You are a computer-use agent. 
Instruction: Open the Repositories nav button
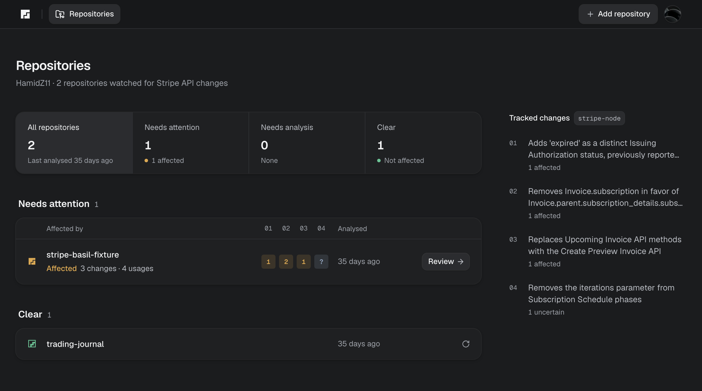[85, 14]
